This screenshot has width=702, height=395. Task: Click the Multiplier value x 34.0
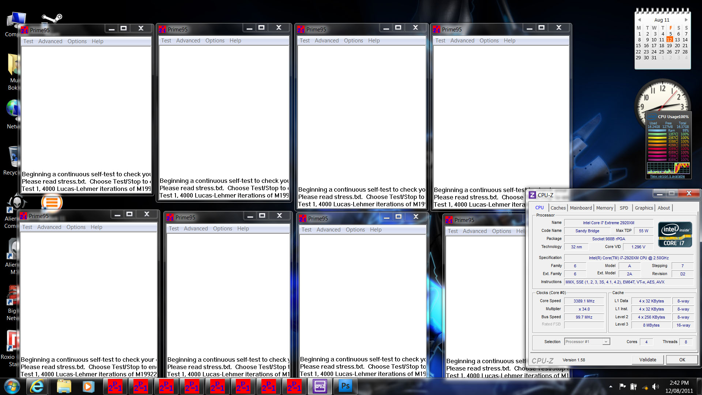584,309
